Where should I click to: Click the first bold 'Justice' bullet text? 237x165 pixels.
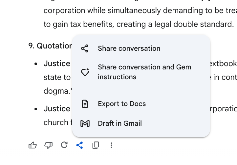click(57, 64)
